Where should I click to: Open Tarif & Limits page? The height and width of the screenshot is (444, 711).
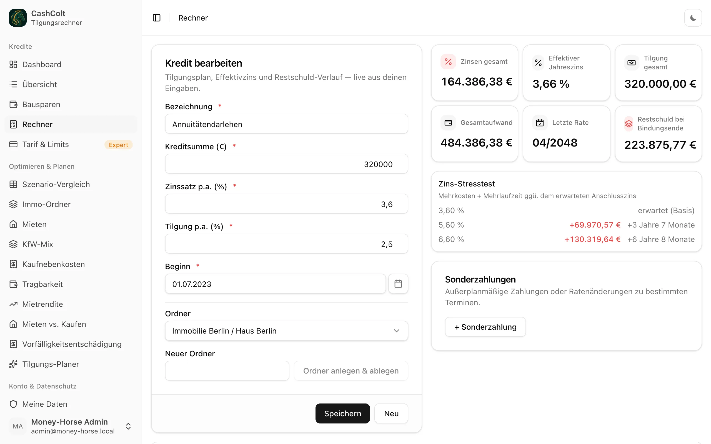coord(71,144)
